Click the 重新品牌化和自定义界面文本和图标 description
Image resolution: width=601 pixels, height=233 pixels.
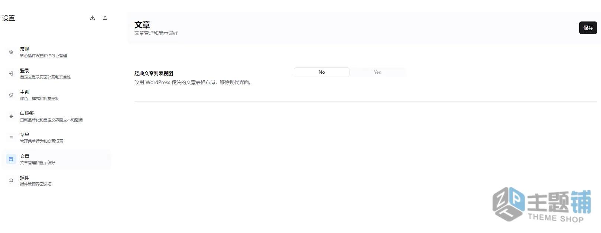[51, 120]
